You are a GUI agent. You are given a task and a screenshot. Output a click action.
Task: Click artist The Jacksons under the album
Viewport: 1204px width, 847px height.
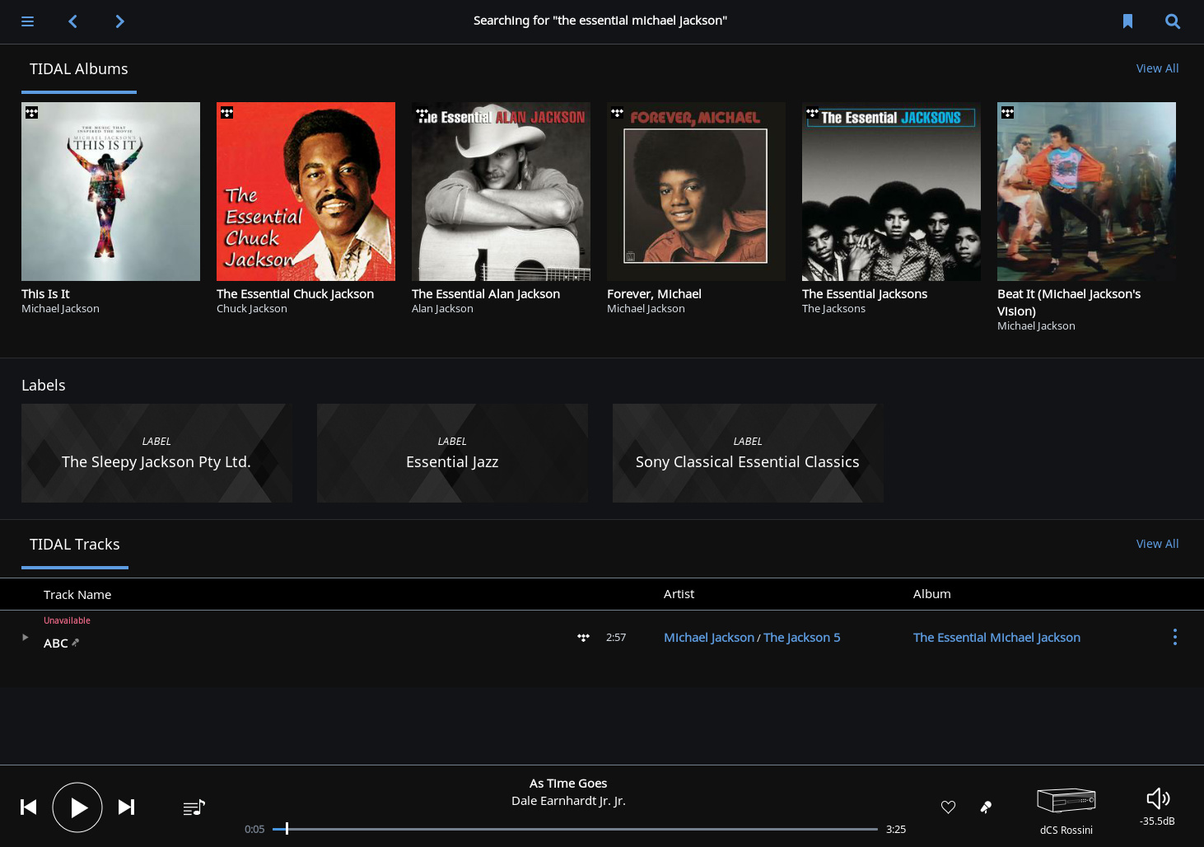point(833,309)
